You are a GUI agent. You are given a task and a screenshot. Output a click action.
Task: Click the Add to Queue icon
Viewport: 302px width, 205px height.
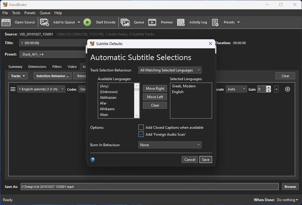click(x=45, y=22)
